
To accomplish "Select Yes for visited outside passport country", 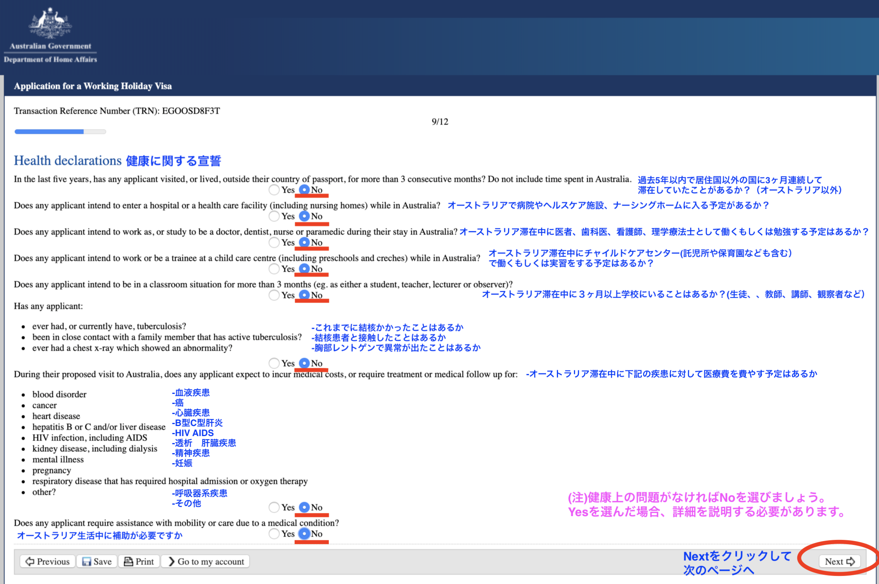I will tap(274, 190).
